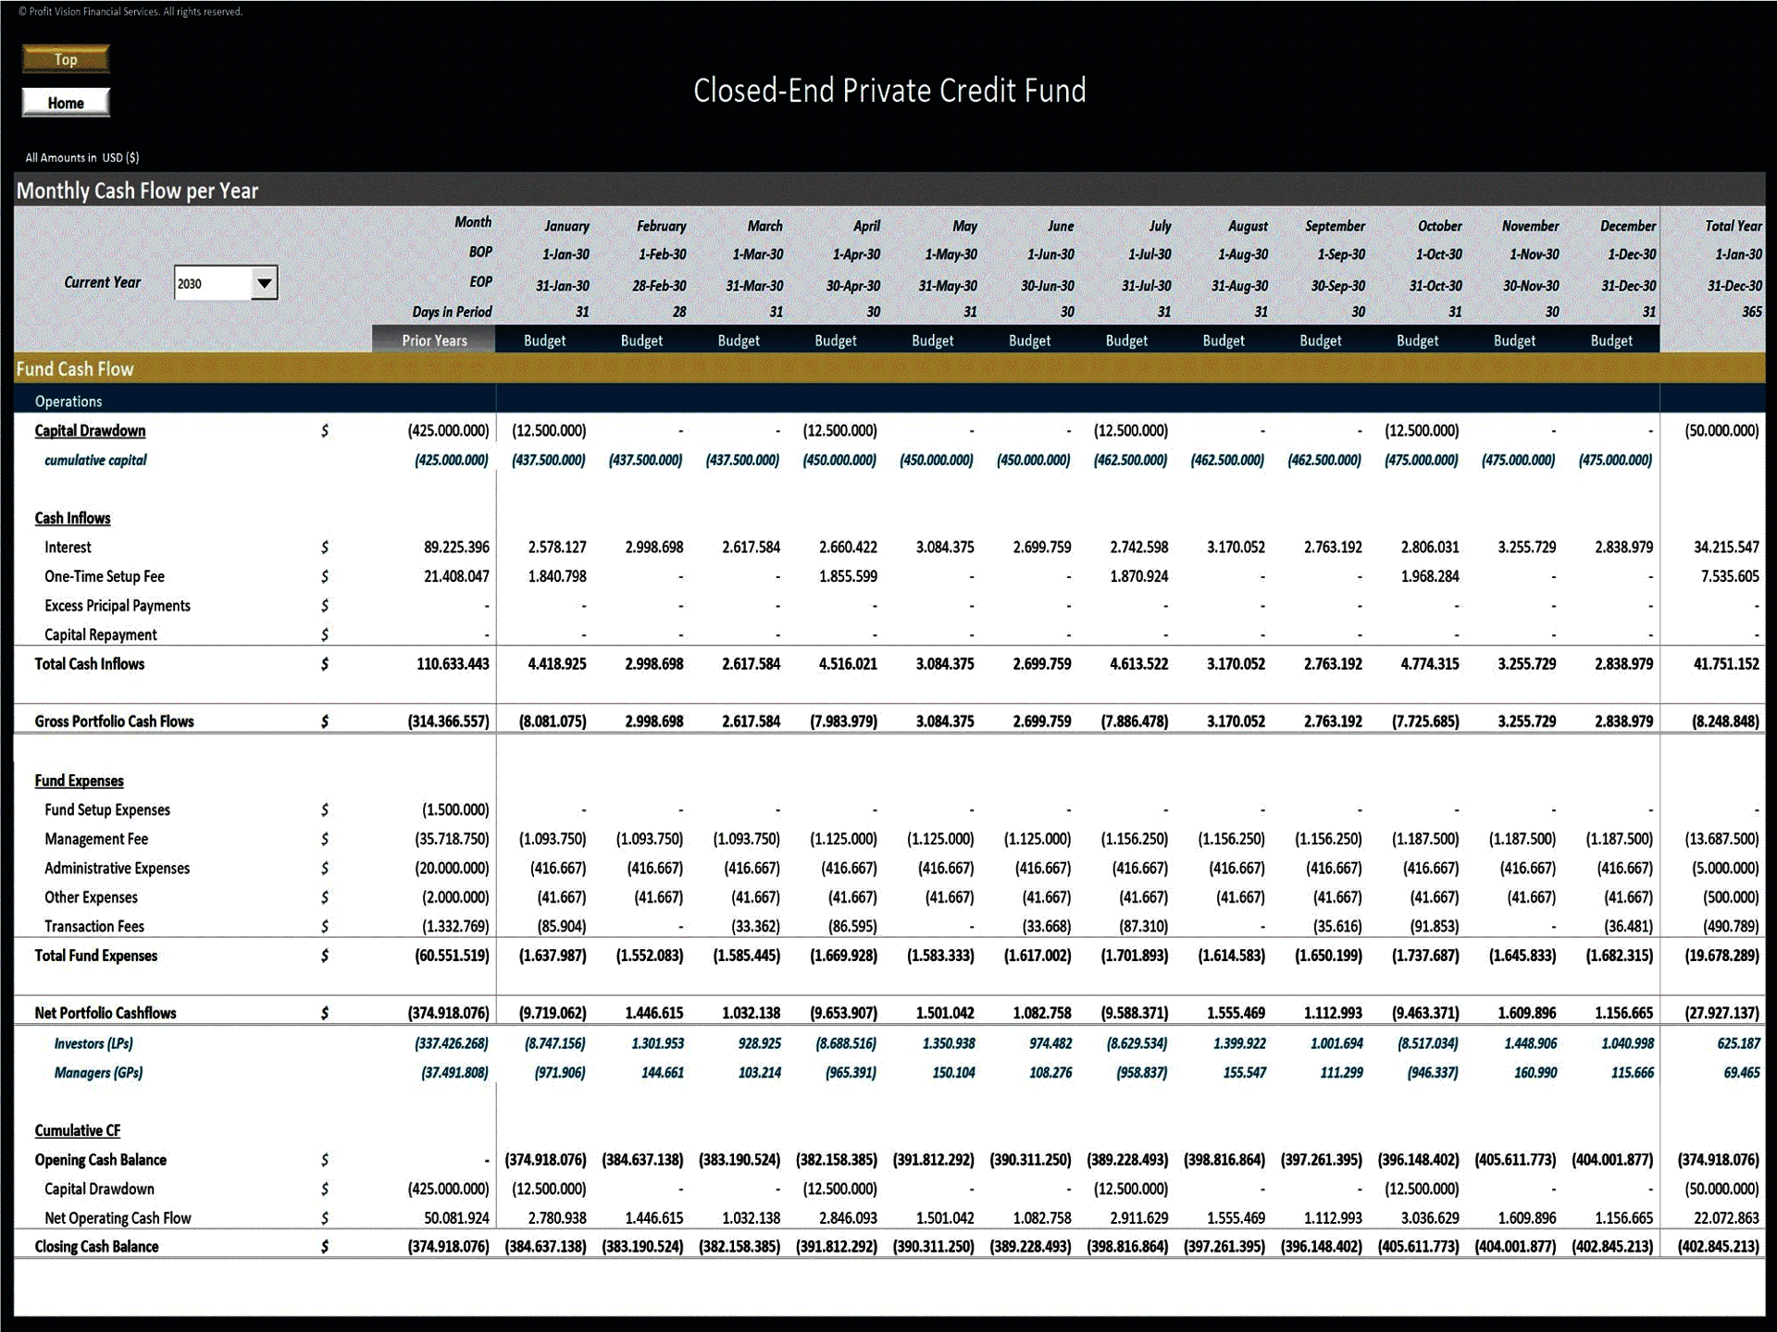
Task: Select the Cumulative CF heading
Action: click(x=78, y=1129)
